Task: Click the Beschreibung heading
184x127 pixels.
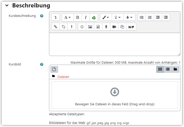Action: (x=31, y=5)
